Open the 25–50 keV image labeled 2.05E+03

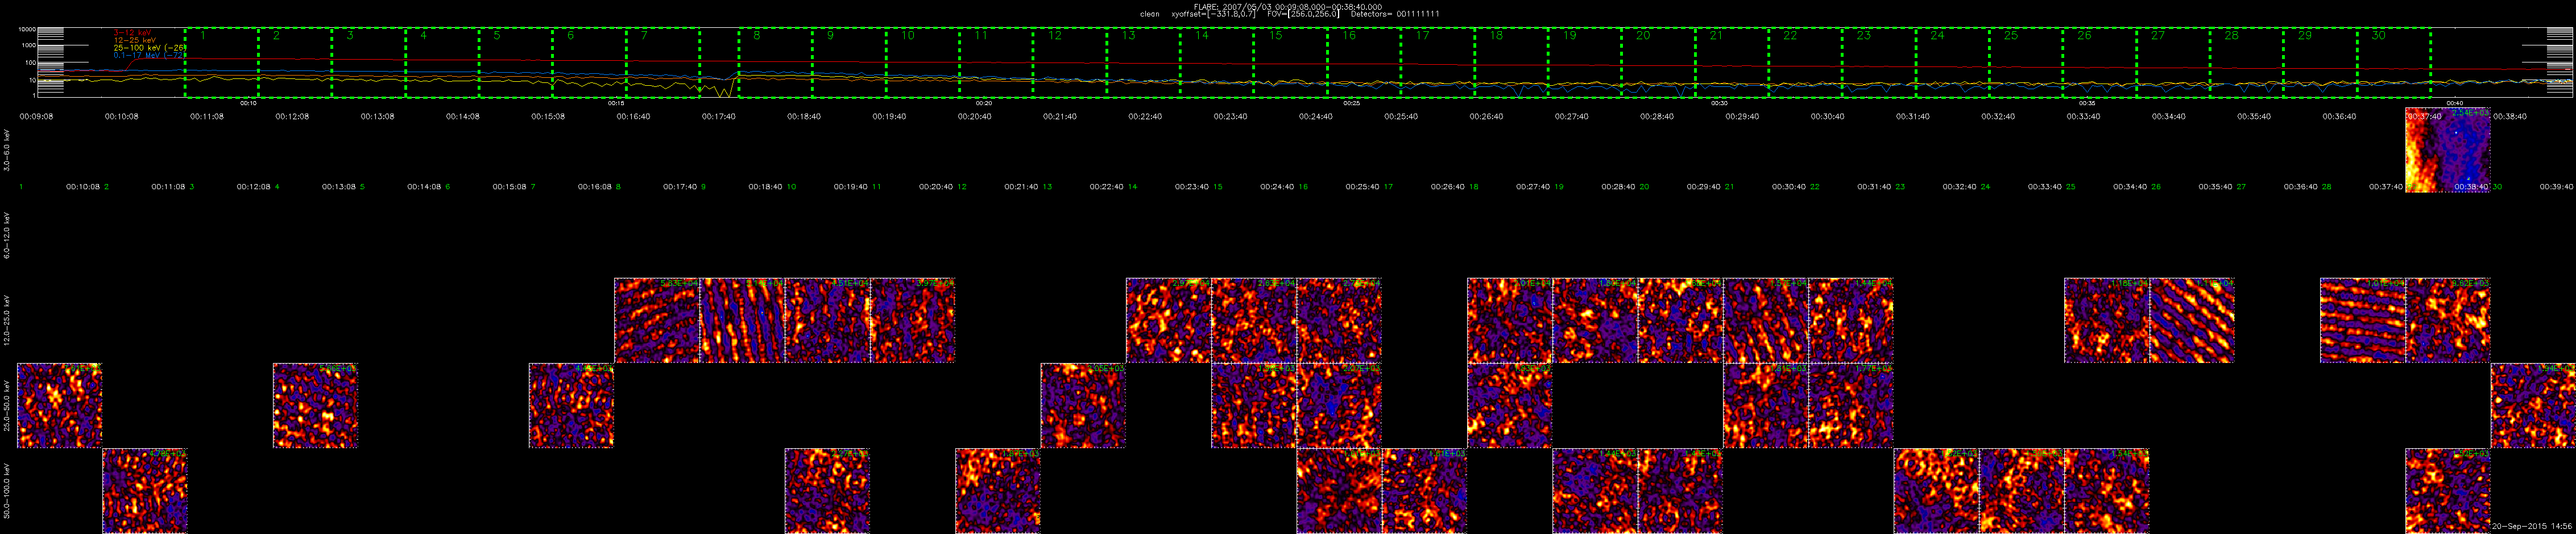(1083, 405)
